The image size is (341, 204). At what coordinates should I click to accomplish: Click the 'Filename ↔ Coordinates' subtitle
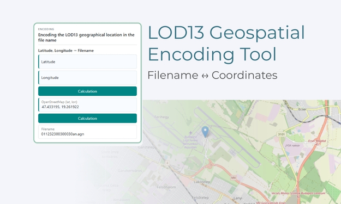click(x=212, y=75)
